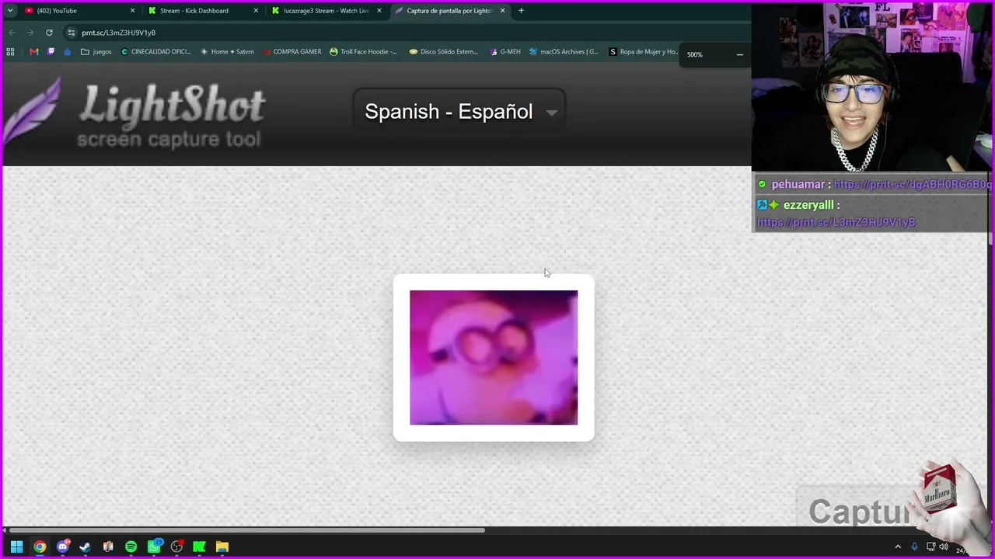Open the Twitch bookmark icon
This screenshot has height=559, width=995.
tap(51, 52)
